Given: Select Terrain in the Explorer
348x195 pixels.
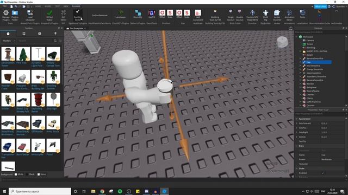Looking at the screenshot, I should pyautogui.click(x=309, y=44).
